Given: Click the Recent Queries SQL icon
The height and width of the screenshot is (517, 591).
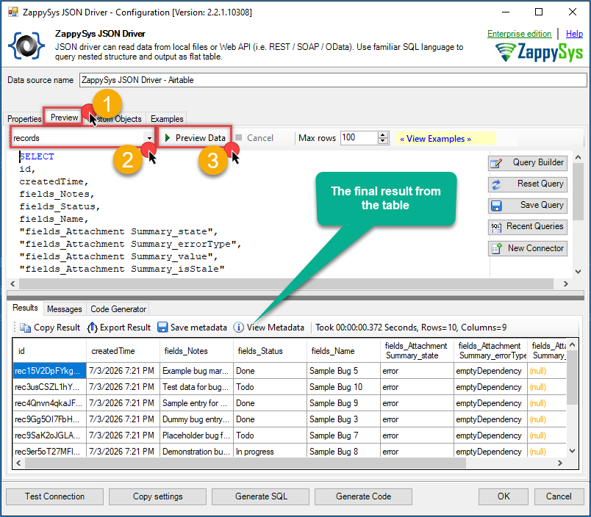Looking at the screenshot, I should tap(496, 227).
